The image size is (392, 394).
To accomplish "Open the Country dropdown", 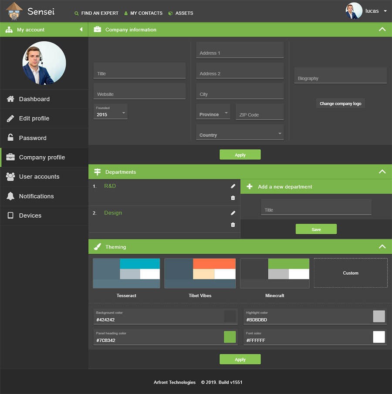I will pos(240,133).
